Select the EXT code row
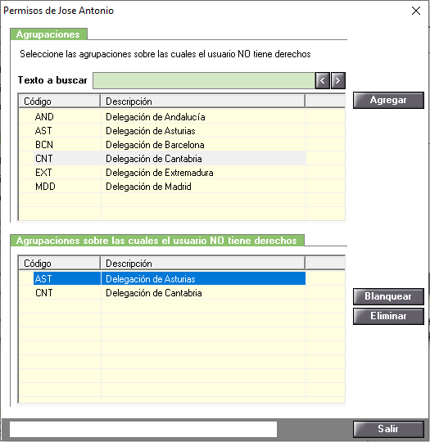The height and width of the screenshot is (442, 430). tap(43, 173)
